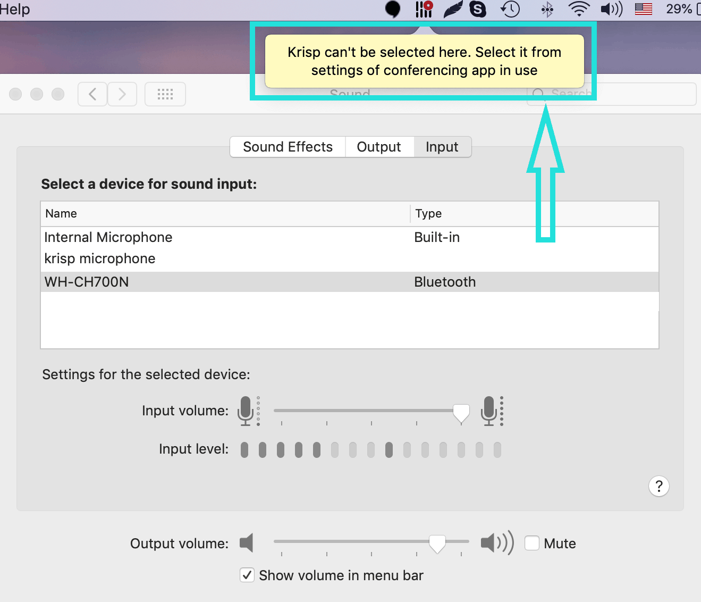Open the feather app menu bar icon

453,9
